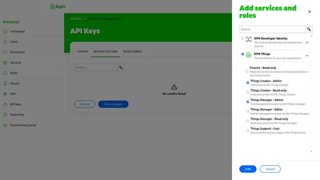Click the 6r7munyl tenant name
The image size is (320, 180).
(x=11, y=22)
